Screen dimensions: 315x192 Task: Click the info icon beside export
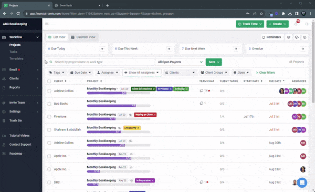tap(304, 37)
